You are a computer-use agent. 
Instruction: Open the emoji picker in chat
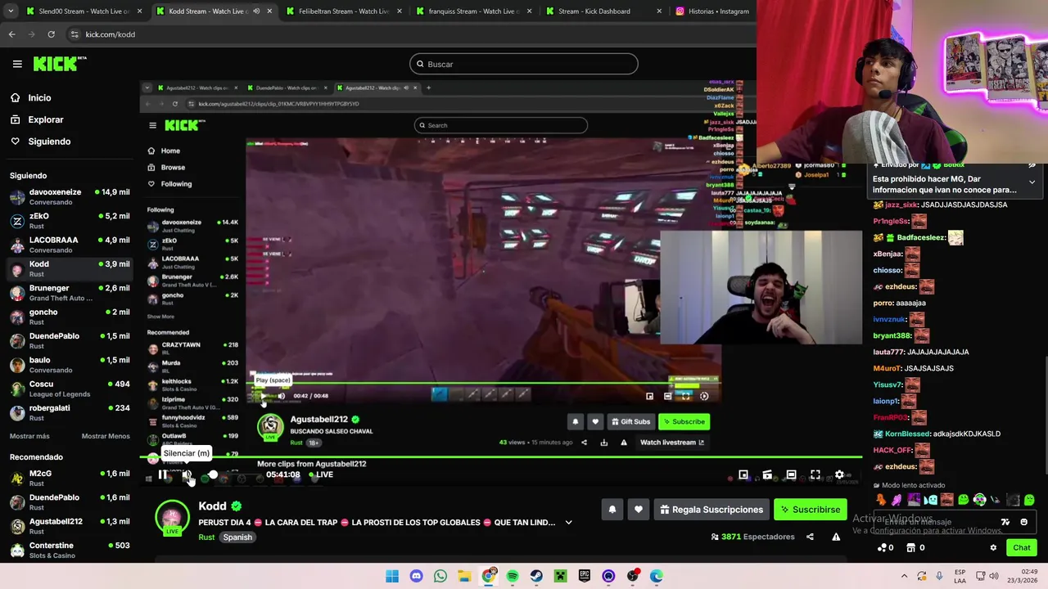click(x=1023, y=522)
